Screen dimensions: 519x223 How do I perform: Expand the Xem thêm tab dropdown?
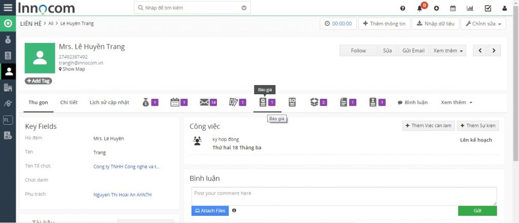457,102
